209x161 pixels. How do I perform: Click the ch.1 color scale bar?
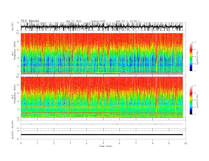click(x=191, y=57)
